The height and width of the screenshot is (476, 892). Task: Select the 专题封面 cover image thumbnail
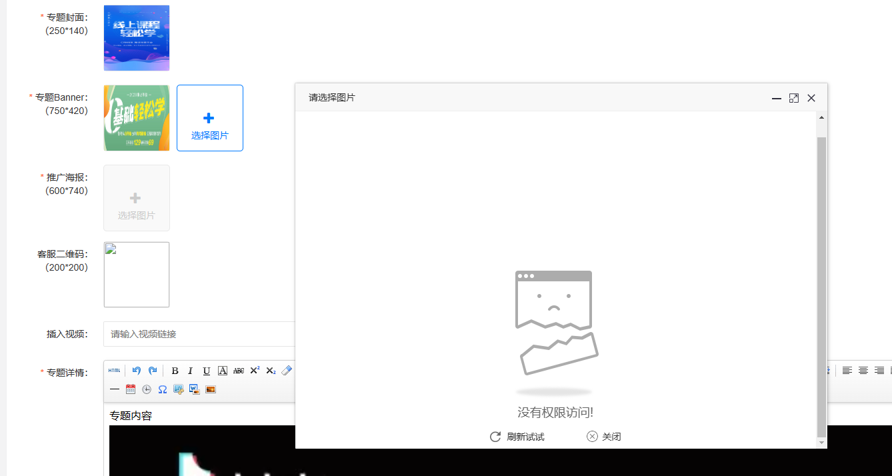[x=137, y=38]
